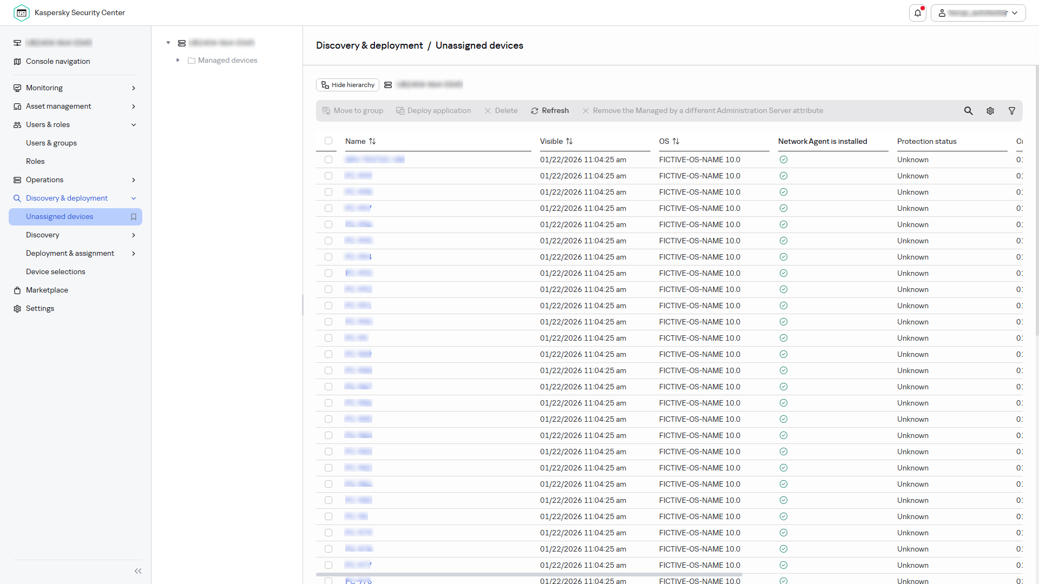Sort by Name column arrows

click(372, 141)
